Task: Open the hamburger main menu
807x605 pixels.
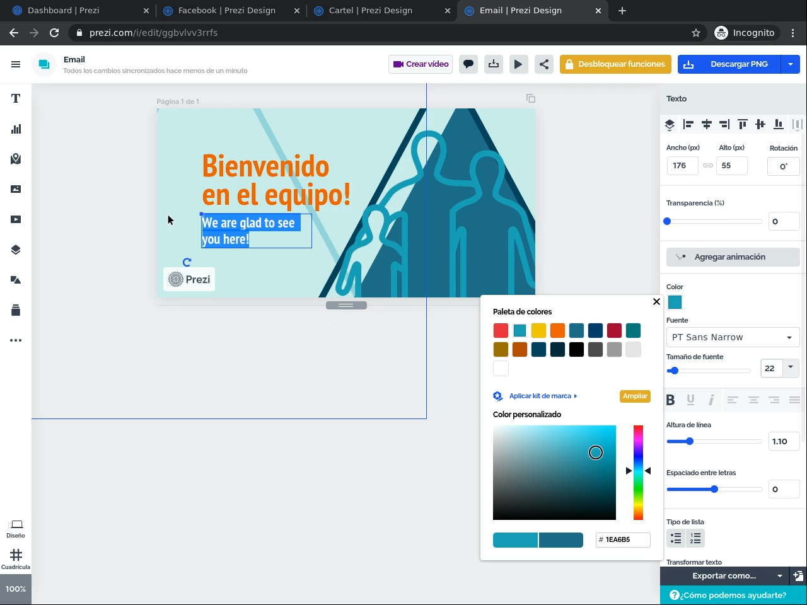Action: click(x=16, y=64)
